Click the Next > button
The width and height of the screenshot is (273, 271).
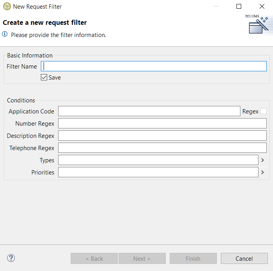[x=142, y=259]
